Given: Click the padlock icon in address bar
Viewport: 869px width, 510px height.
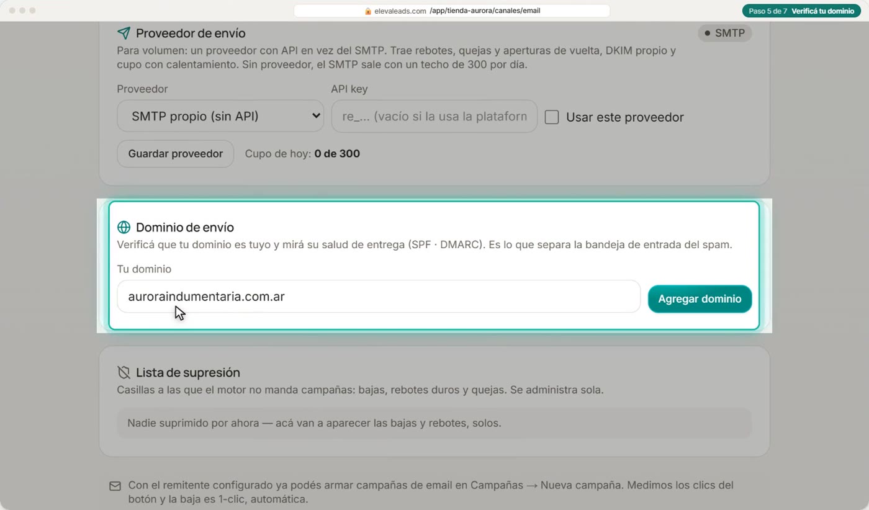Looking at the screenshot, I should 367,11.
